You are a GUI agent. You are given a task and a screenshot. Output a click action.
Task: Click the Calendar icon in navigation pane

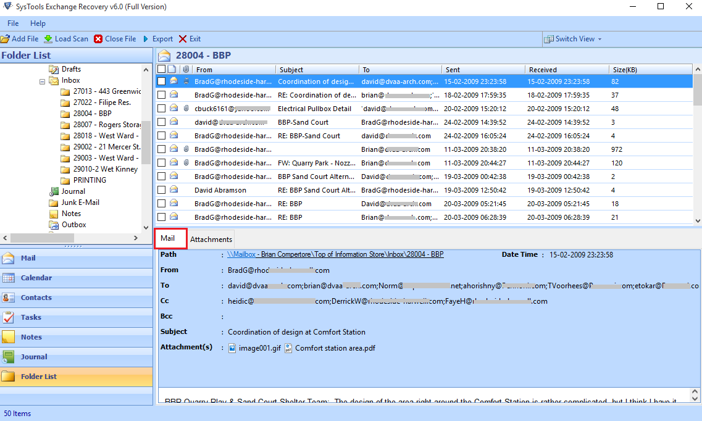[x=8, y=278]
